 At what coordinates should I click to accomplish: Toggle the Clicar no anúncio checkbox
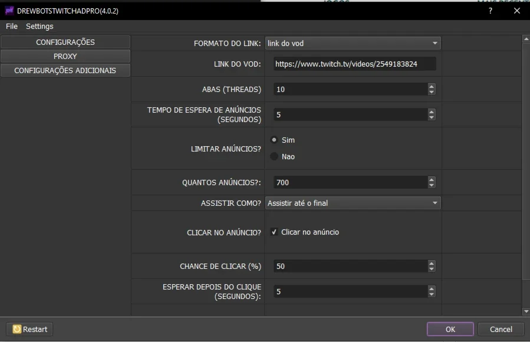pos(274,232)
